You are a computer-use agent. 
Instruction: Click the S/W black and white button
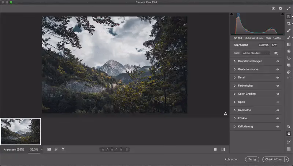coord(274,45)
